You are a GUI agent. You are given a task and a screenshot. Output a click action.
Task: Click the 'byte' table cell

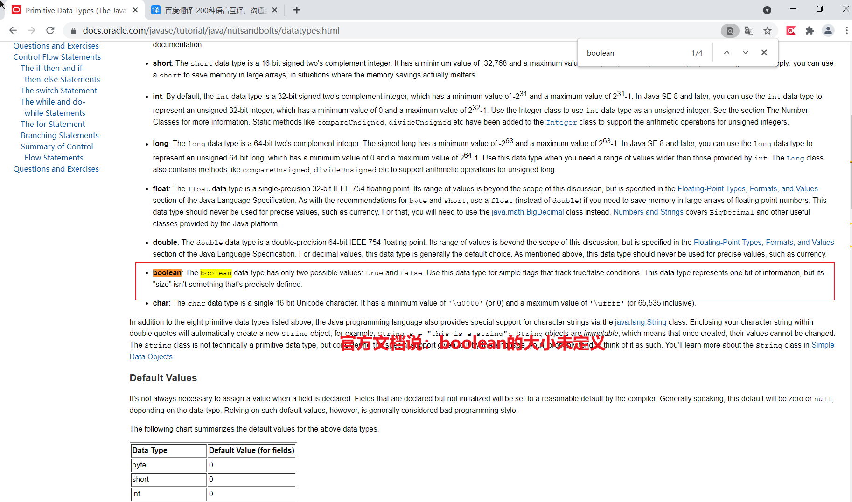tap(168, 465)
